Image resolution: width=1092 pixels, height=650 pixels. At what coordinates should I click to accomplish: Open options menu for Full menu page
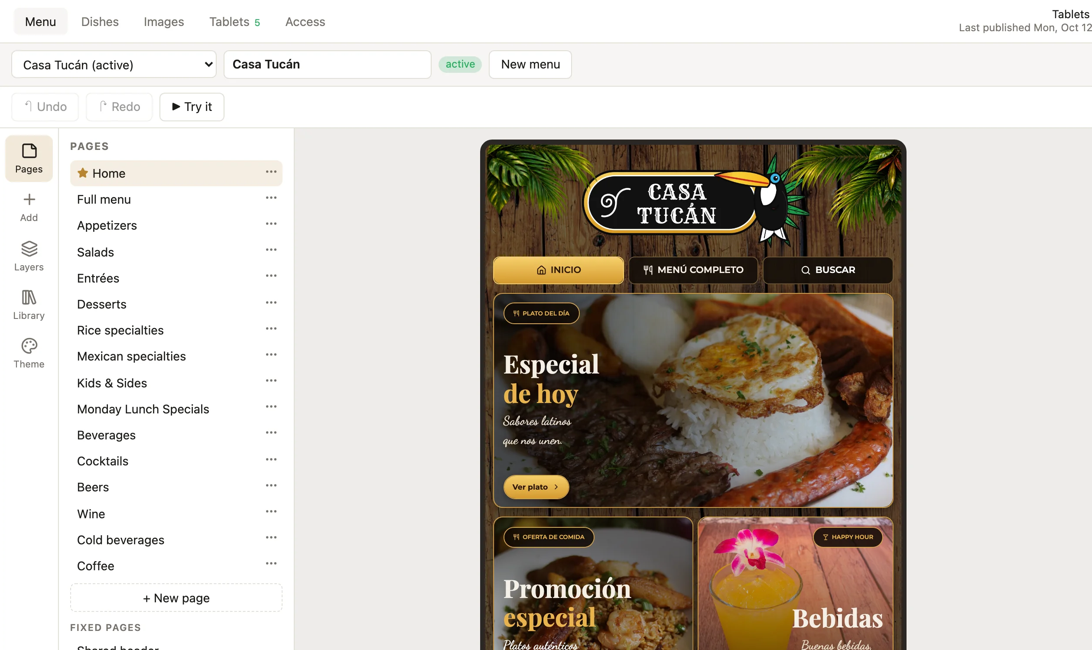click(x=271, y=198)
